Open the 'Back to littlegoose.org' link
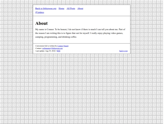 [x=46, y=9]
